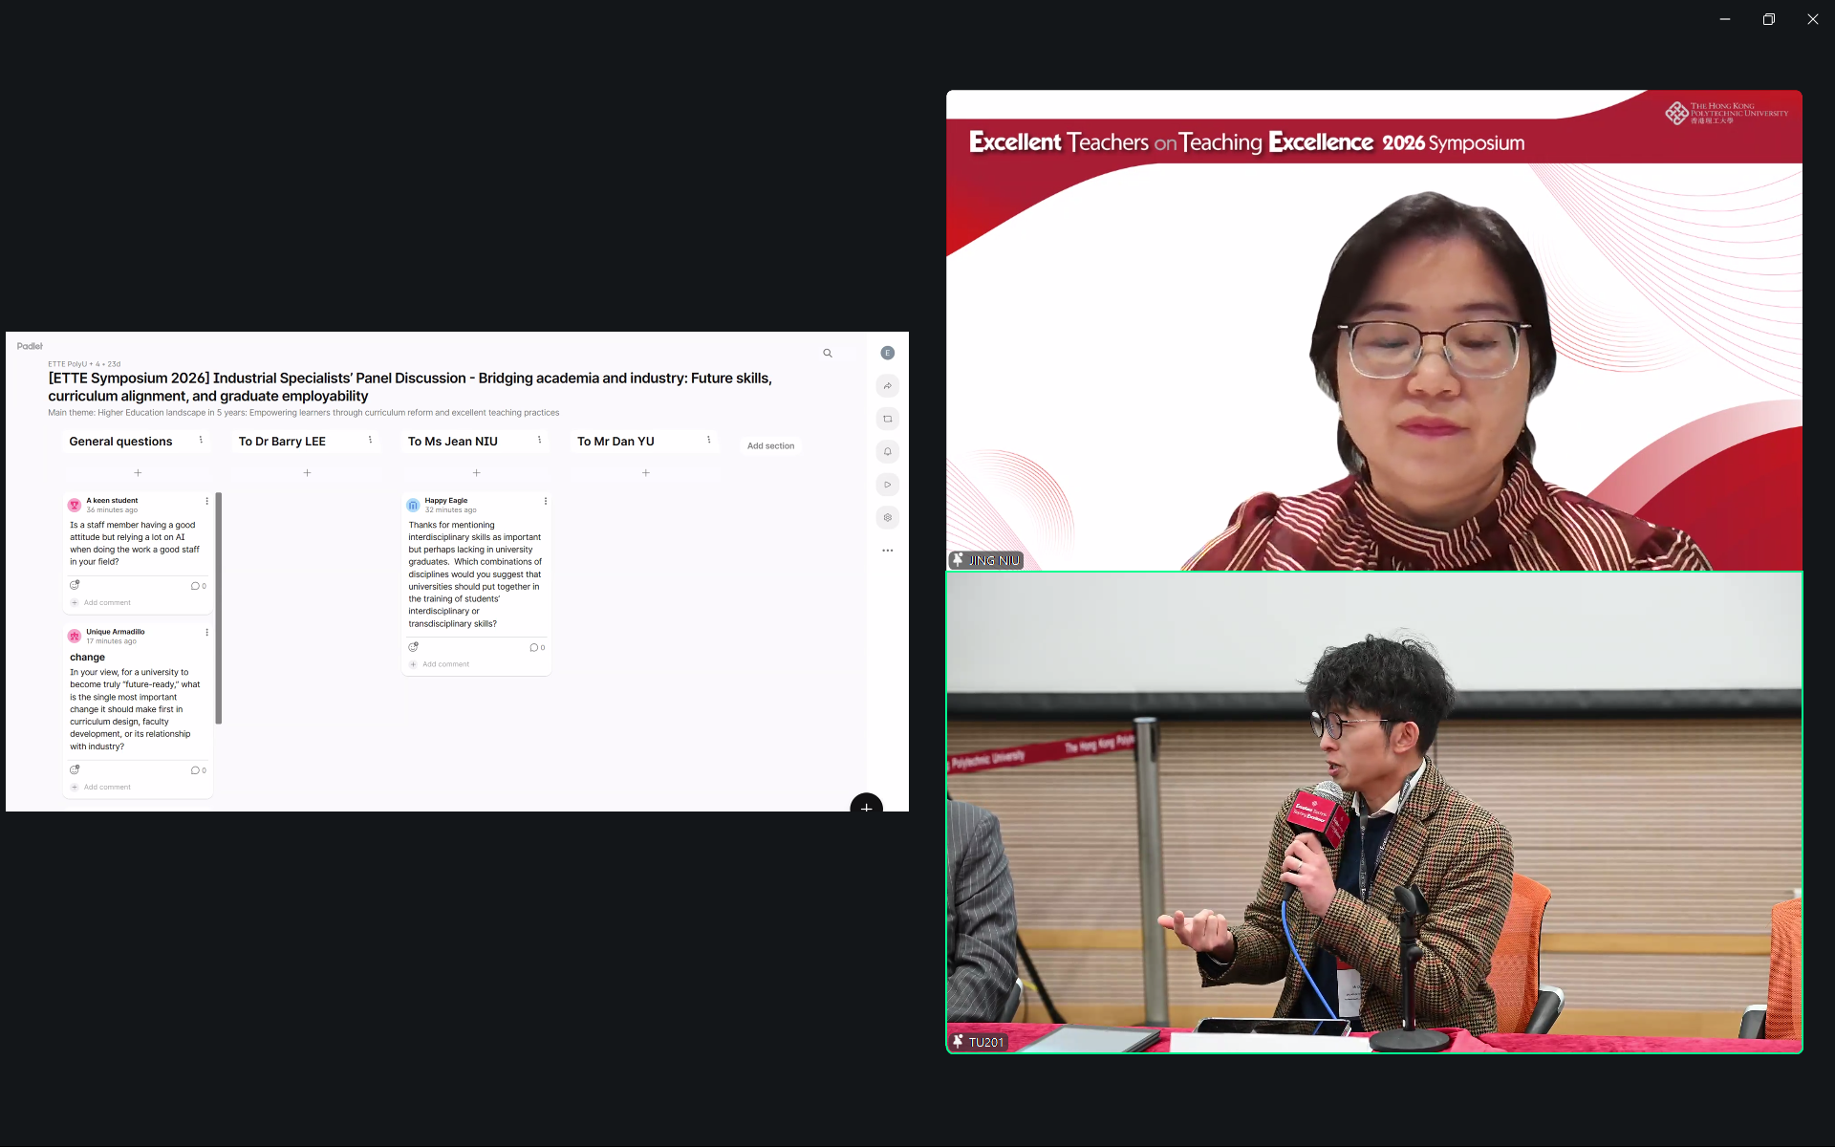Viewport: 1835px width, 1147px height.
Task: Open Padlet settings gear icon
Action: click(x=888, y=518)
